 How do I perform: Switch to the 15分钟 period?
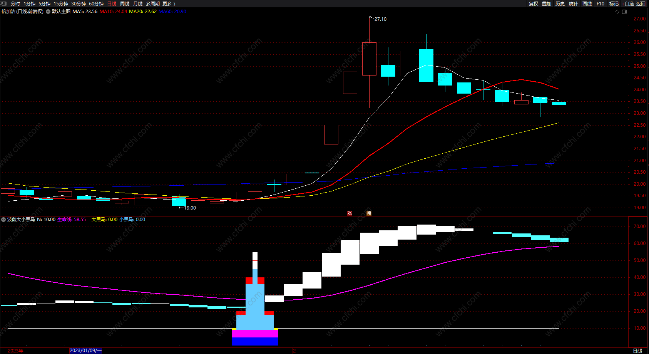pos(61,4)
